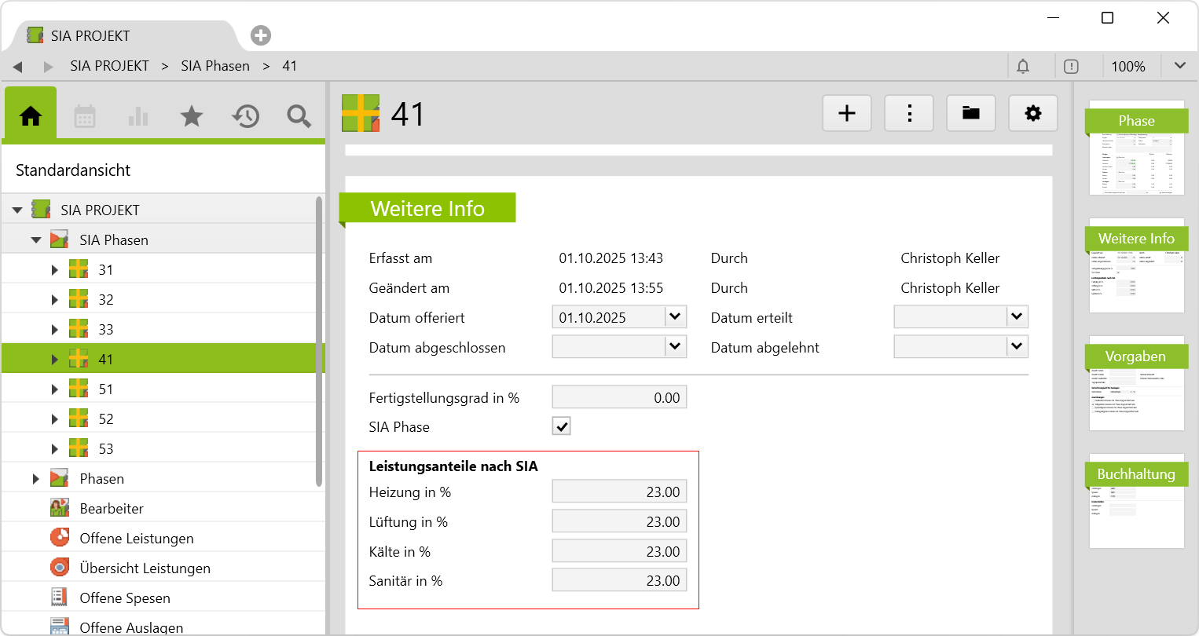Switch to the home tab
This screenshot has width=1199, height=636.
[x=31, y=117]
